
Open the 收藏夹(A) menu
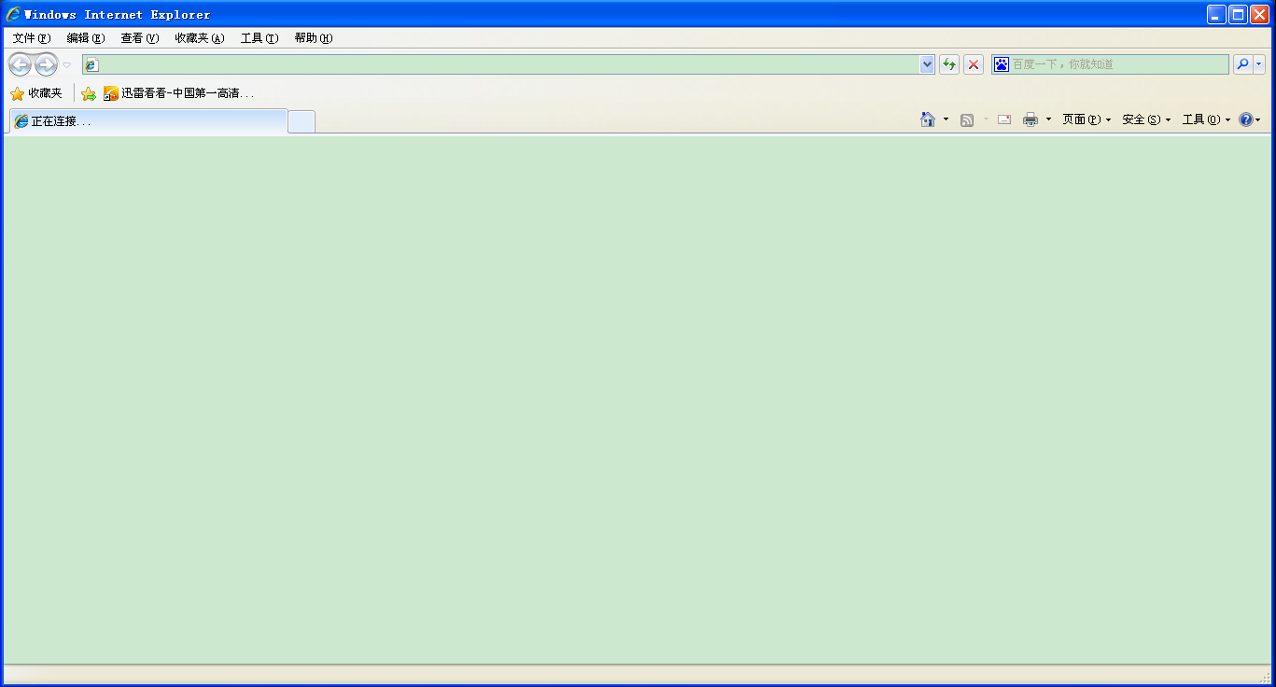click(200, 38)
